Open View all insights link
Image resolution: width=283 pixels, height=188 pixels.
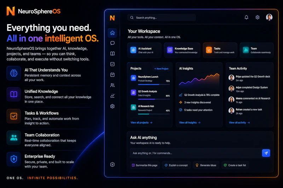tap(190, 122)
